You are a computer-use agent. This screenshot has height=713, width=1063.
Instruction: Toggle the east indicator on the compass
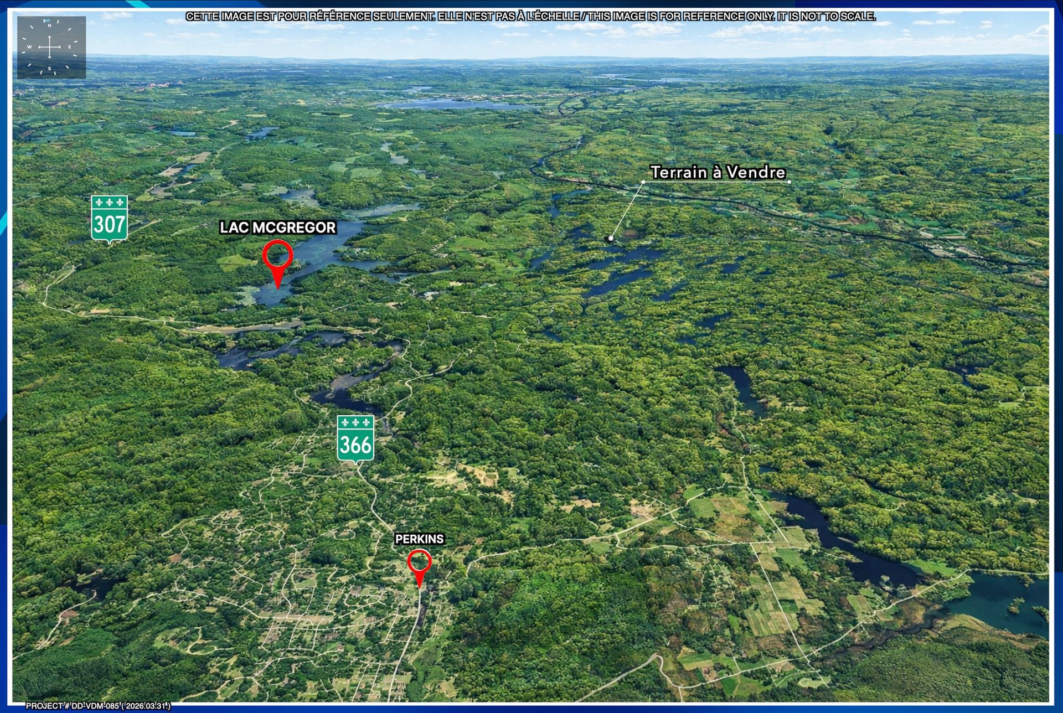70,48
